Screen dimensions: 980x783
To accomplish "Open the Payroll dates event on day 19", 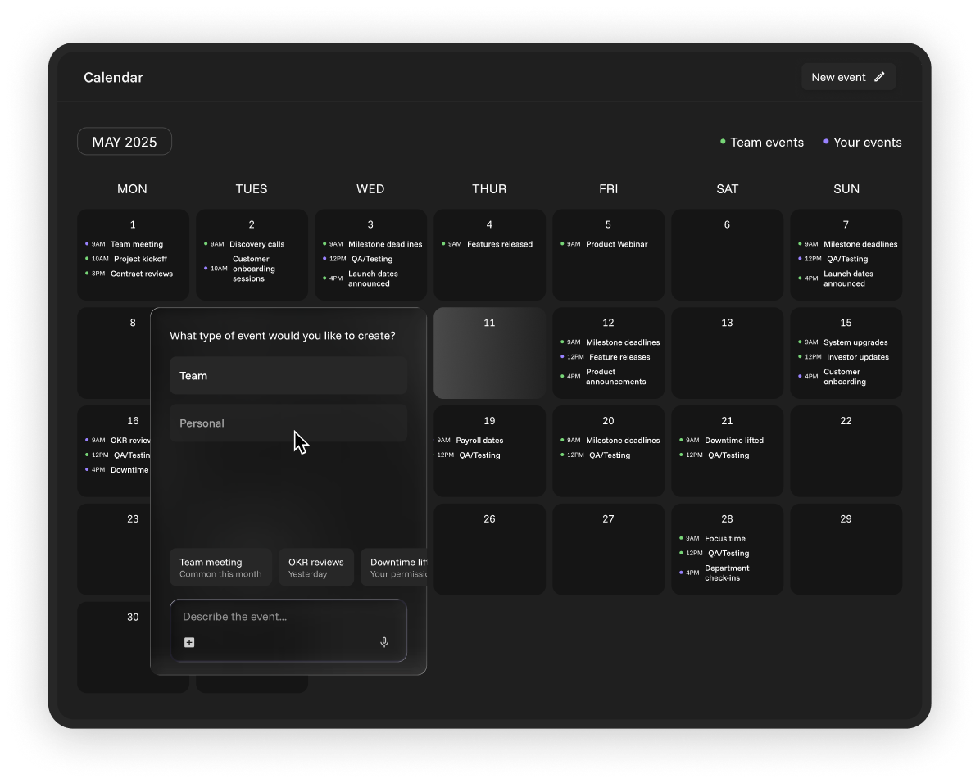I will coord(479,441).
